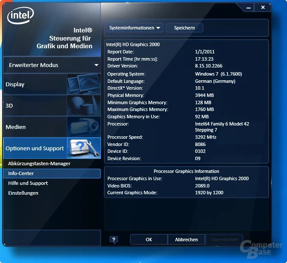Image resolution: width=287 pixels, height=263 pixels.
Task: Click the Intel(R) HD Graphics 2000 heading
Action: pos(133,44)
